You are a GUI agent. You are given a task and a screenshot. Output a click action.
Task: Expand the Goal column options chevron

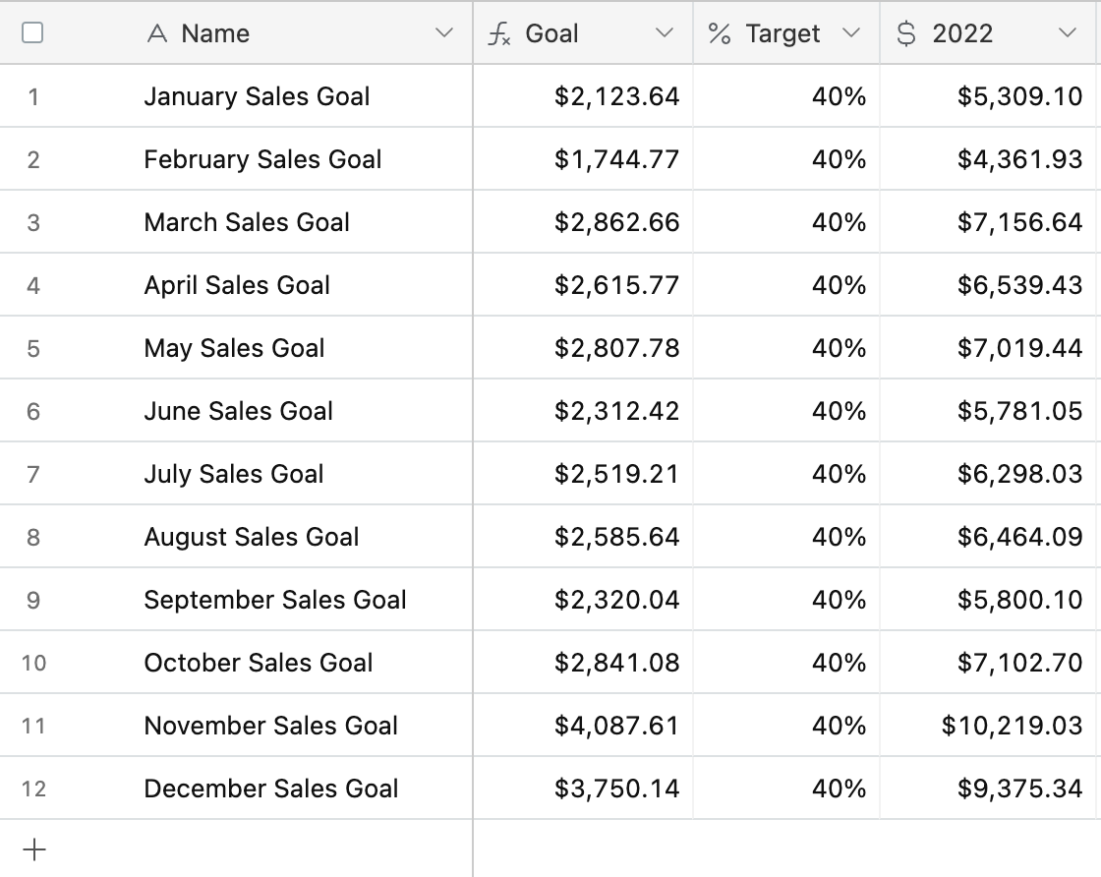tap(665, 33)
